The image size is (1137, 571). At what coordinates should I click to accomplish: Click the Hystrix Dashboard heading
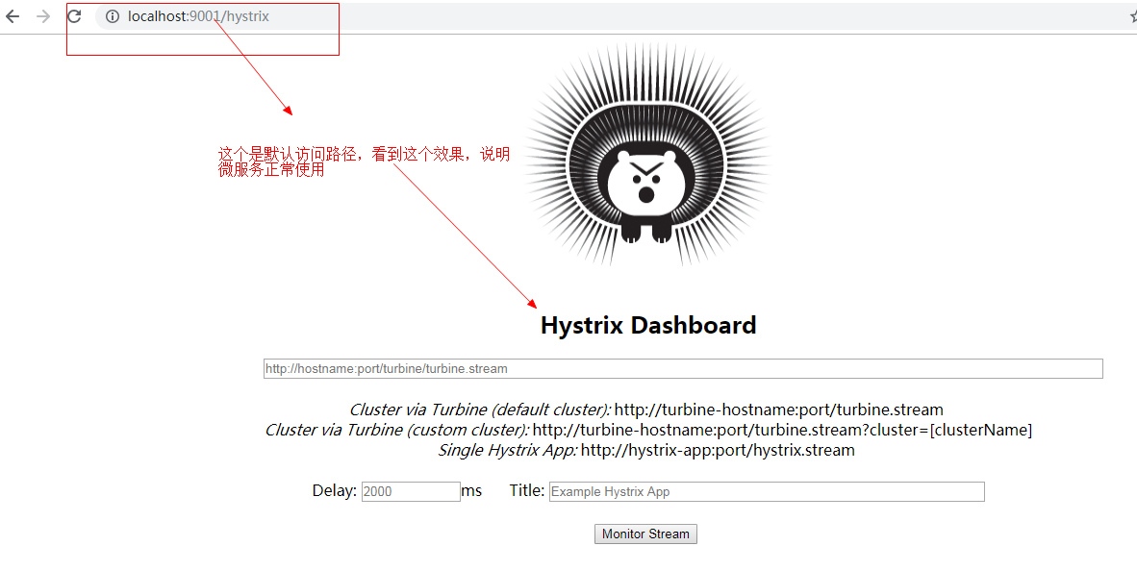[x=648, y=325]
